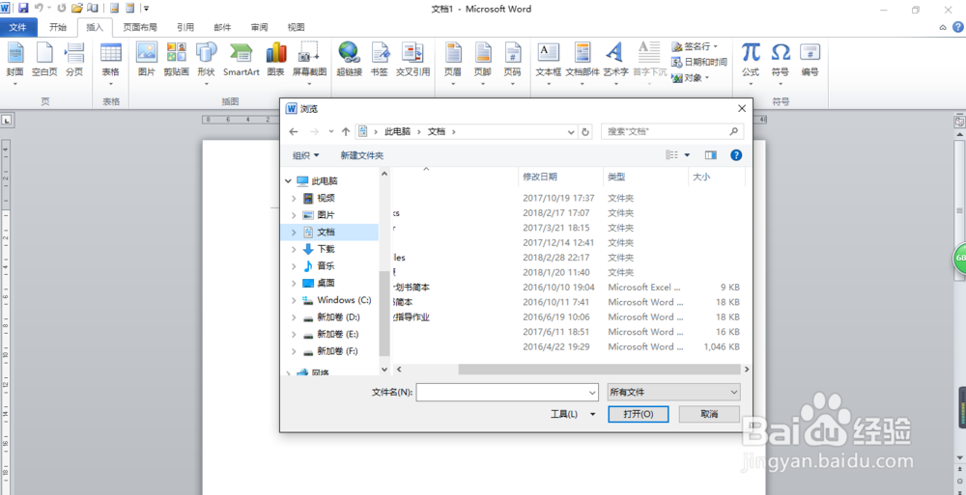The height and width of the screenshot is (495, 966).
Task: Select the file dated 2016/4/22 19:29
Action: click(x=567, y=346)
